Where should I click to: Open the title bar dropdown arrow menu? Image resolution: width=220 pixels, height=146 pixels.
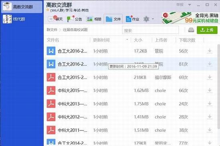tap(190, 5)
